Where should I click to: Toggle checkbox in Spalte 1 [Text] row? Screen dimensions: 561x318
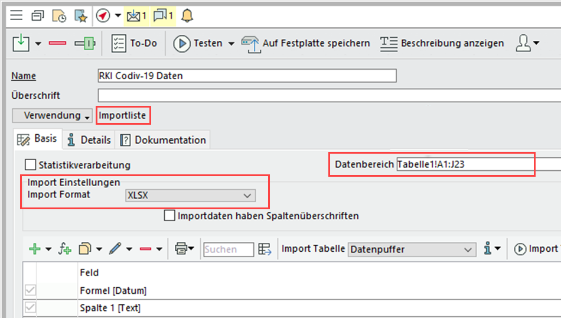coord(30,308)
